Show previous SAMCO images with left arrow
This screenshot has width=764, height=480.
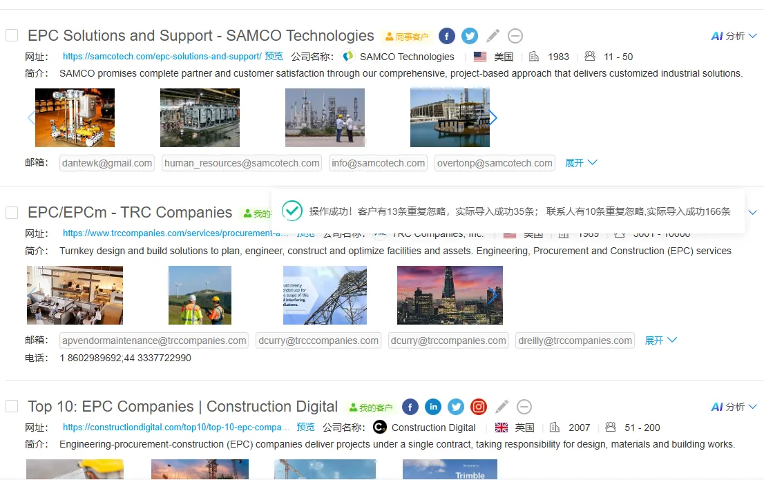[x=31, y=117]
